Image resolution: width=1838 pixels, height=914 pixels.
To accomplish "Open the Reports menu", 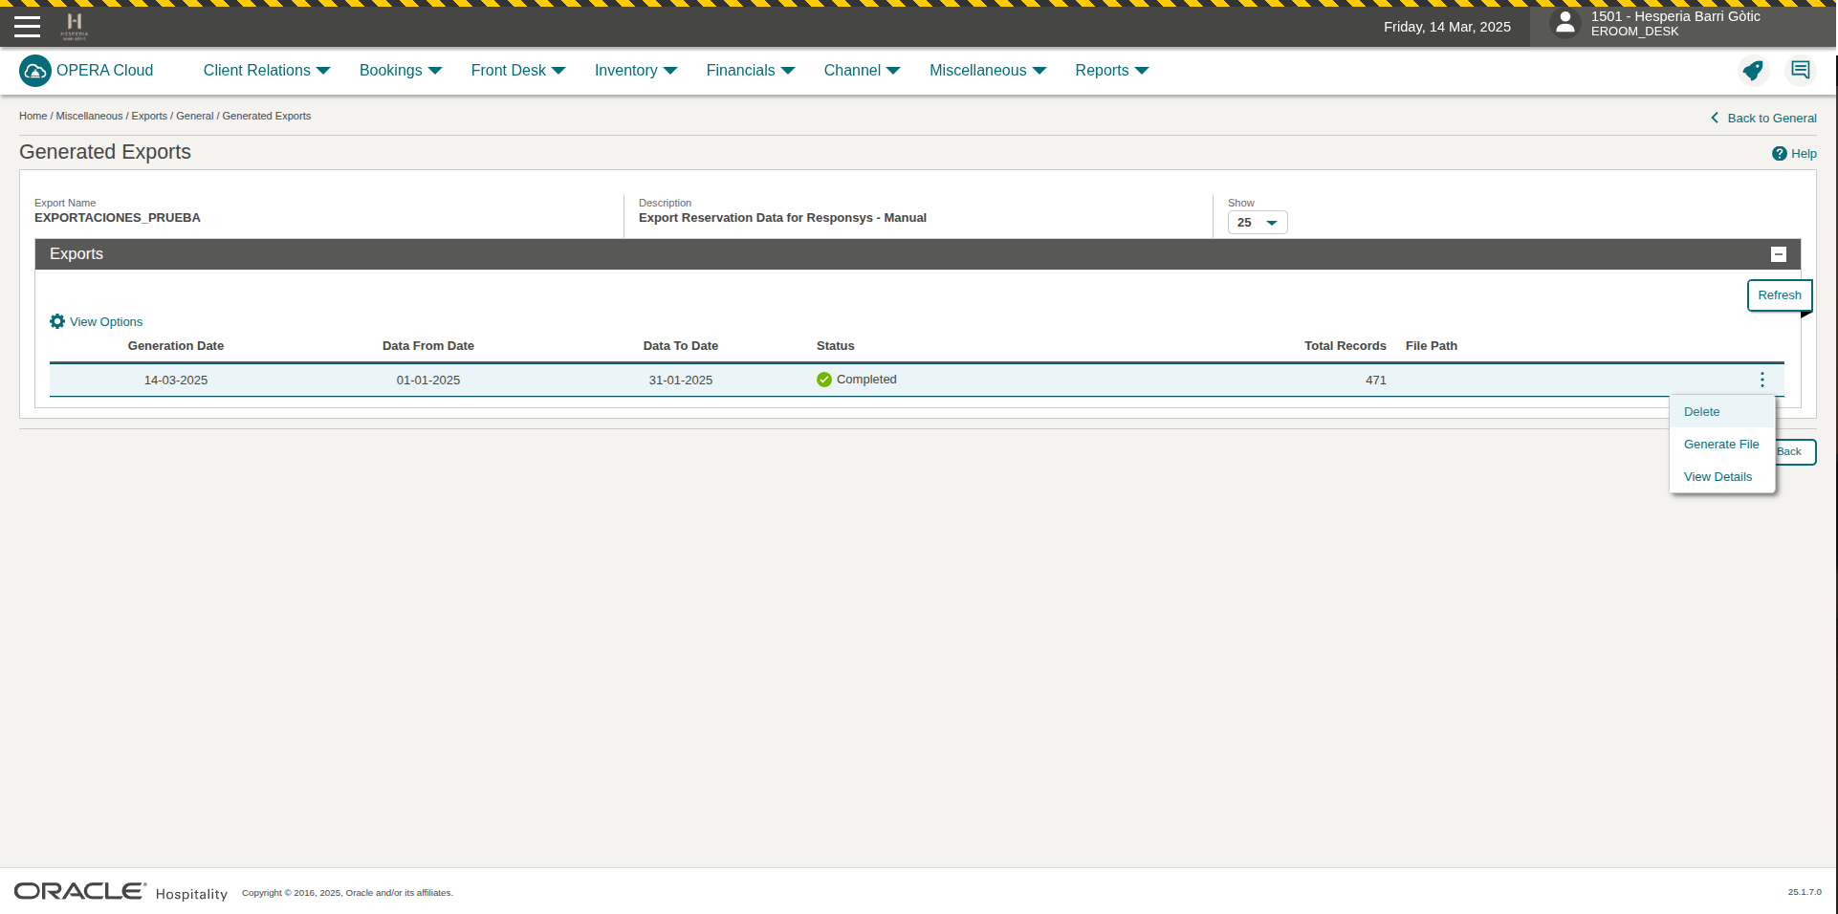I will [1111, 71].
